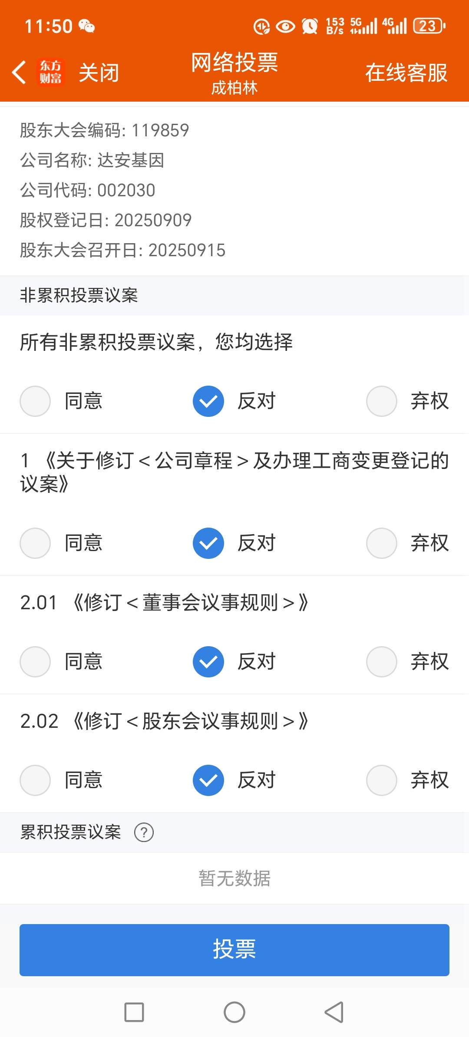The height and width of the screenshot is (1037, 469).
Task: Tap the back arrow in header
Action: pos(19,72)
